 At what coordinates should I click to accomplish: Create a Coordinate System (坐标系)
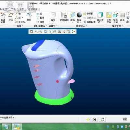pyautogui.click(x=20, y=22)
